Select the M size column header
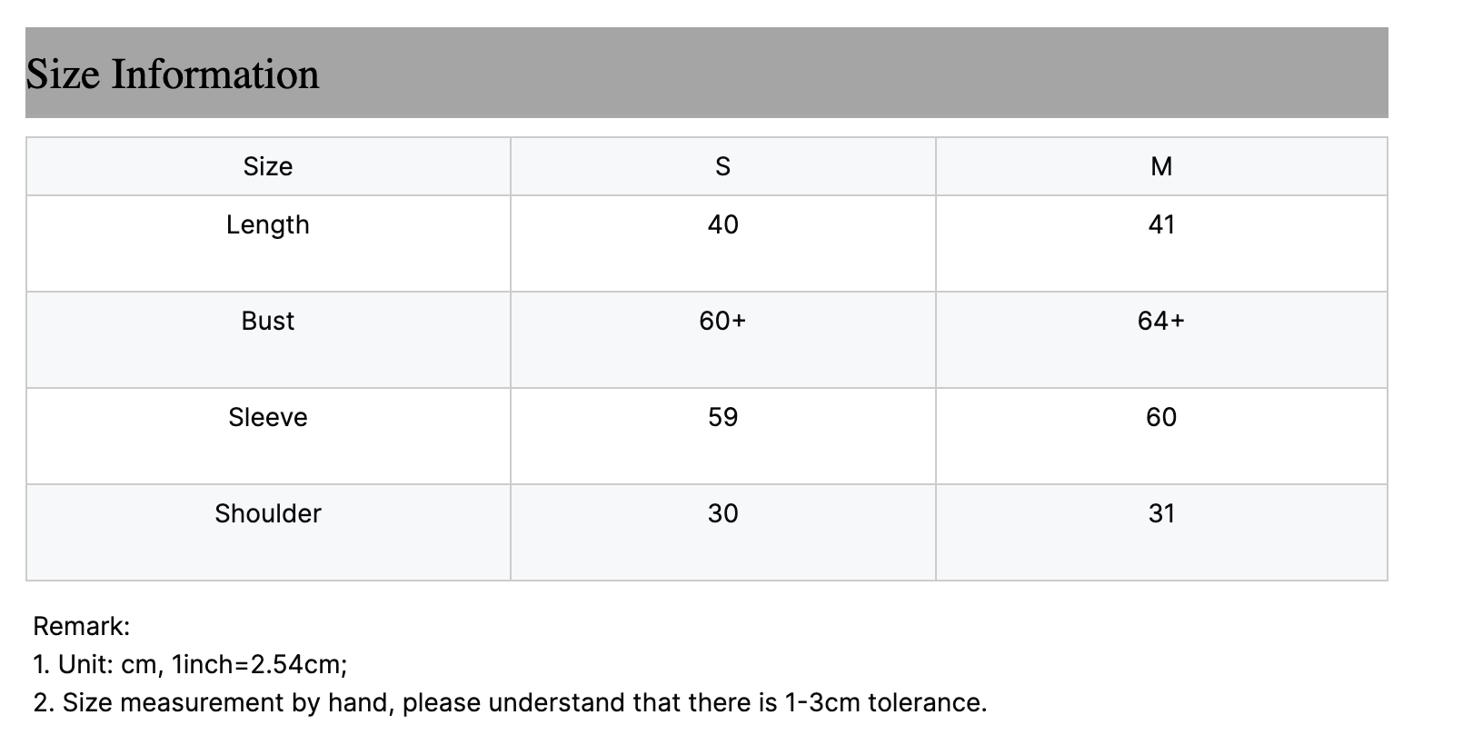 pos(1160,166)
